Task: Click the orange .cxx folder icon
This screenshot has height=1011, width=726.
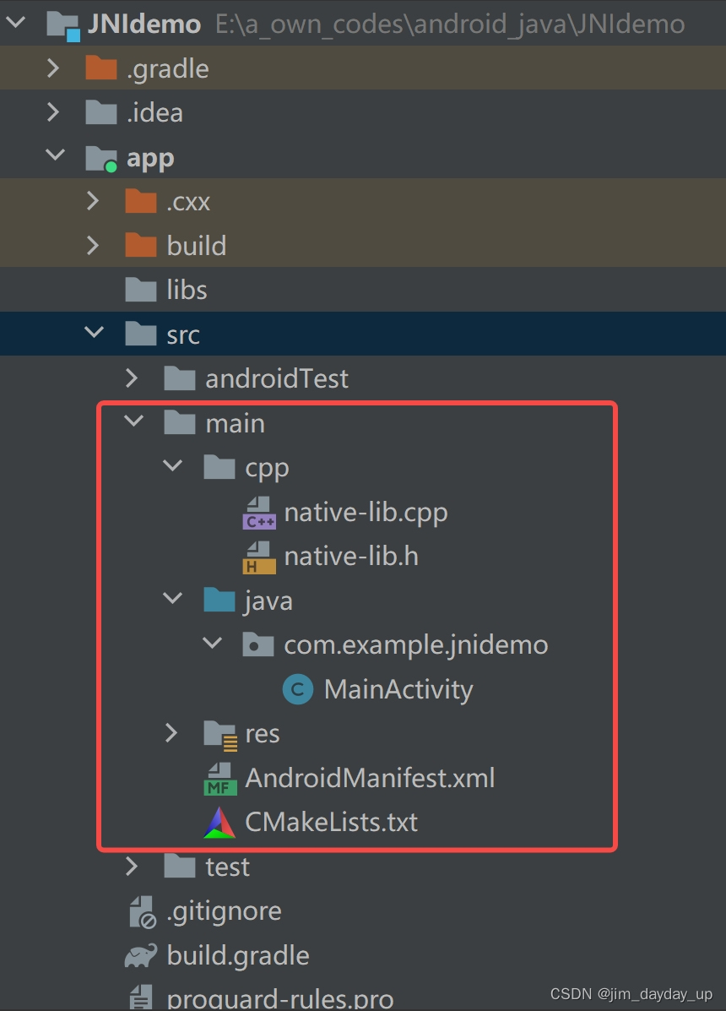Action: click(x=140, y=201)
